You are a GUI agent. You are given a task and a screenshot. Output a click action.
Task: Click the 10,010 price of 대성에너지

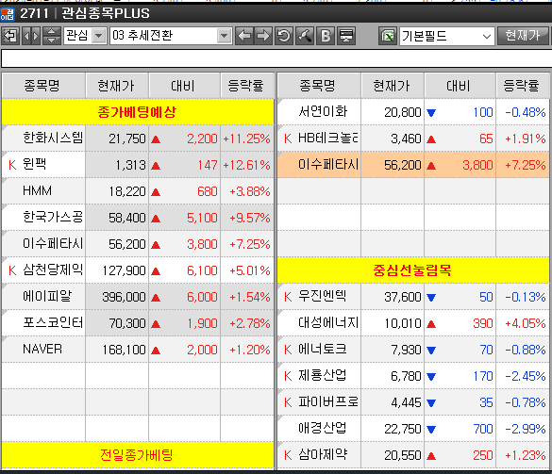[403, 323]
